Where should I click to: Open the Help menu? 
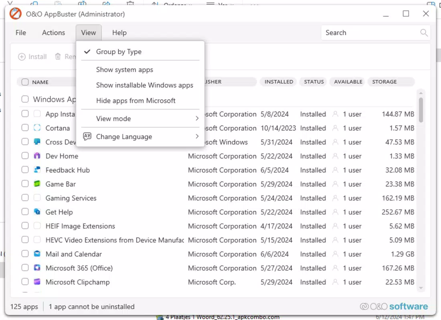pyautogui.click(x=119, y=32)
